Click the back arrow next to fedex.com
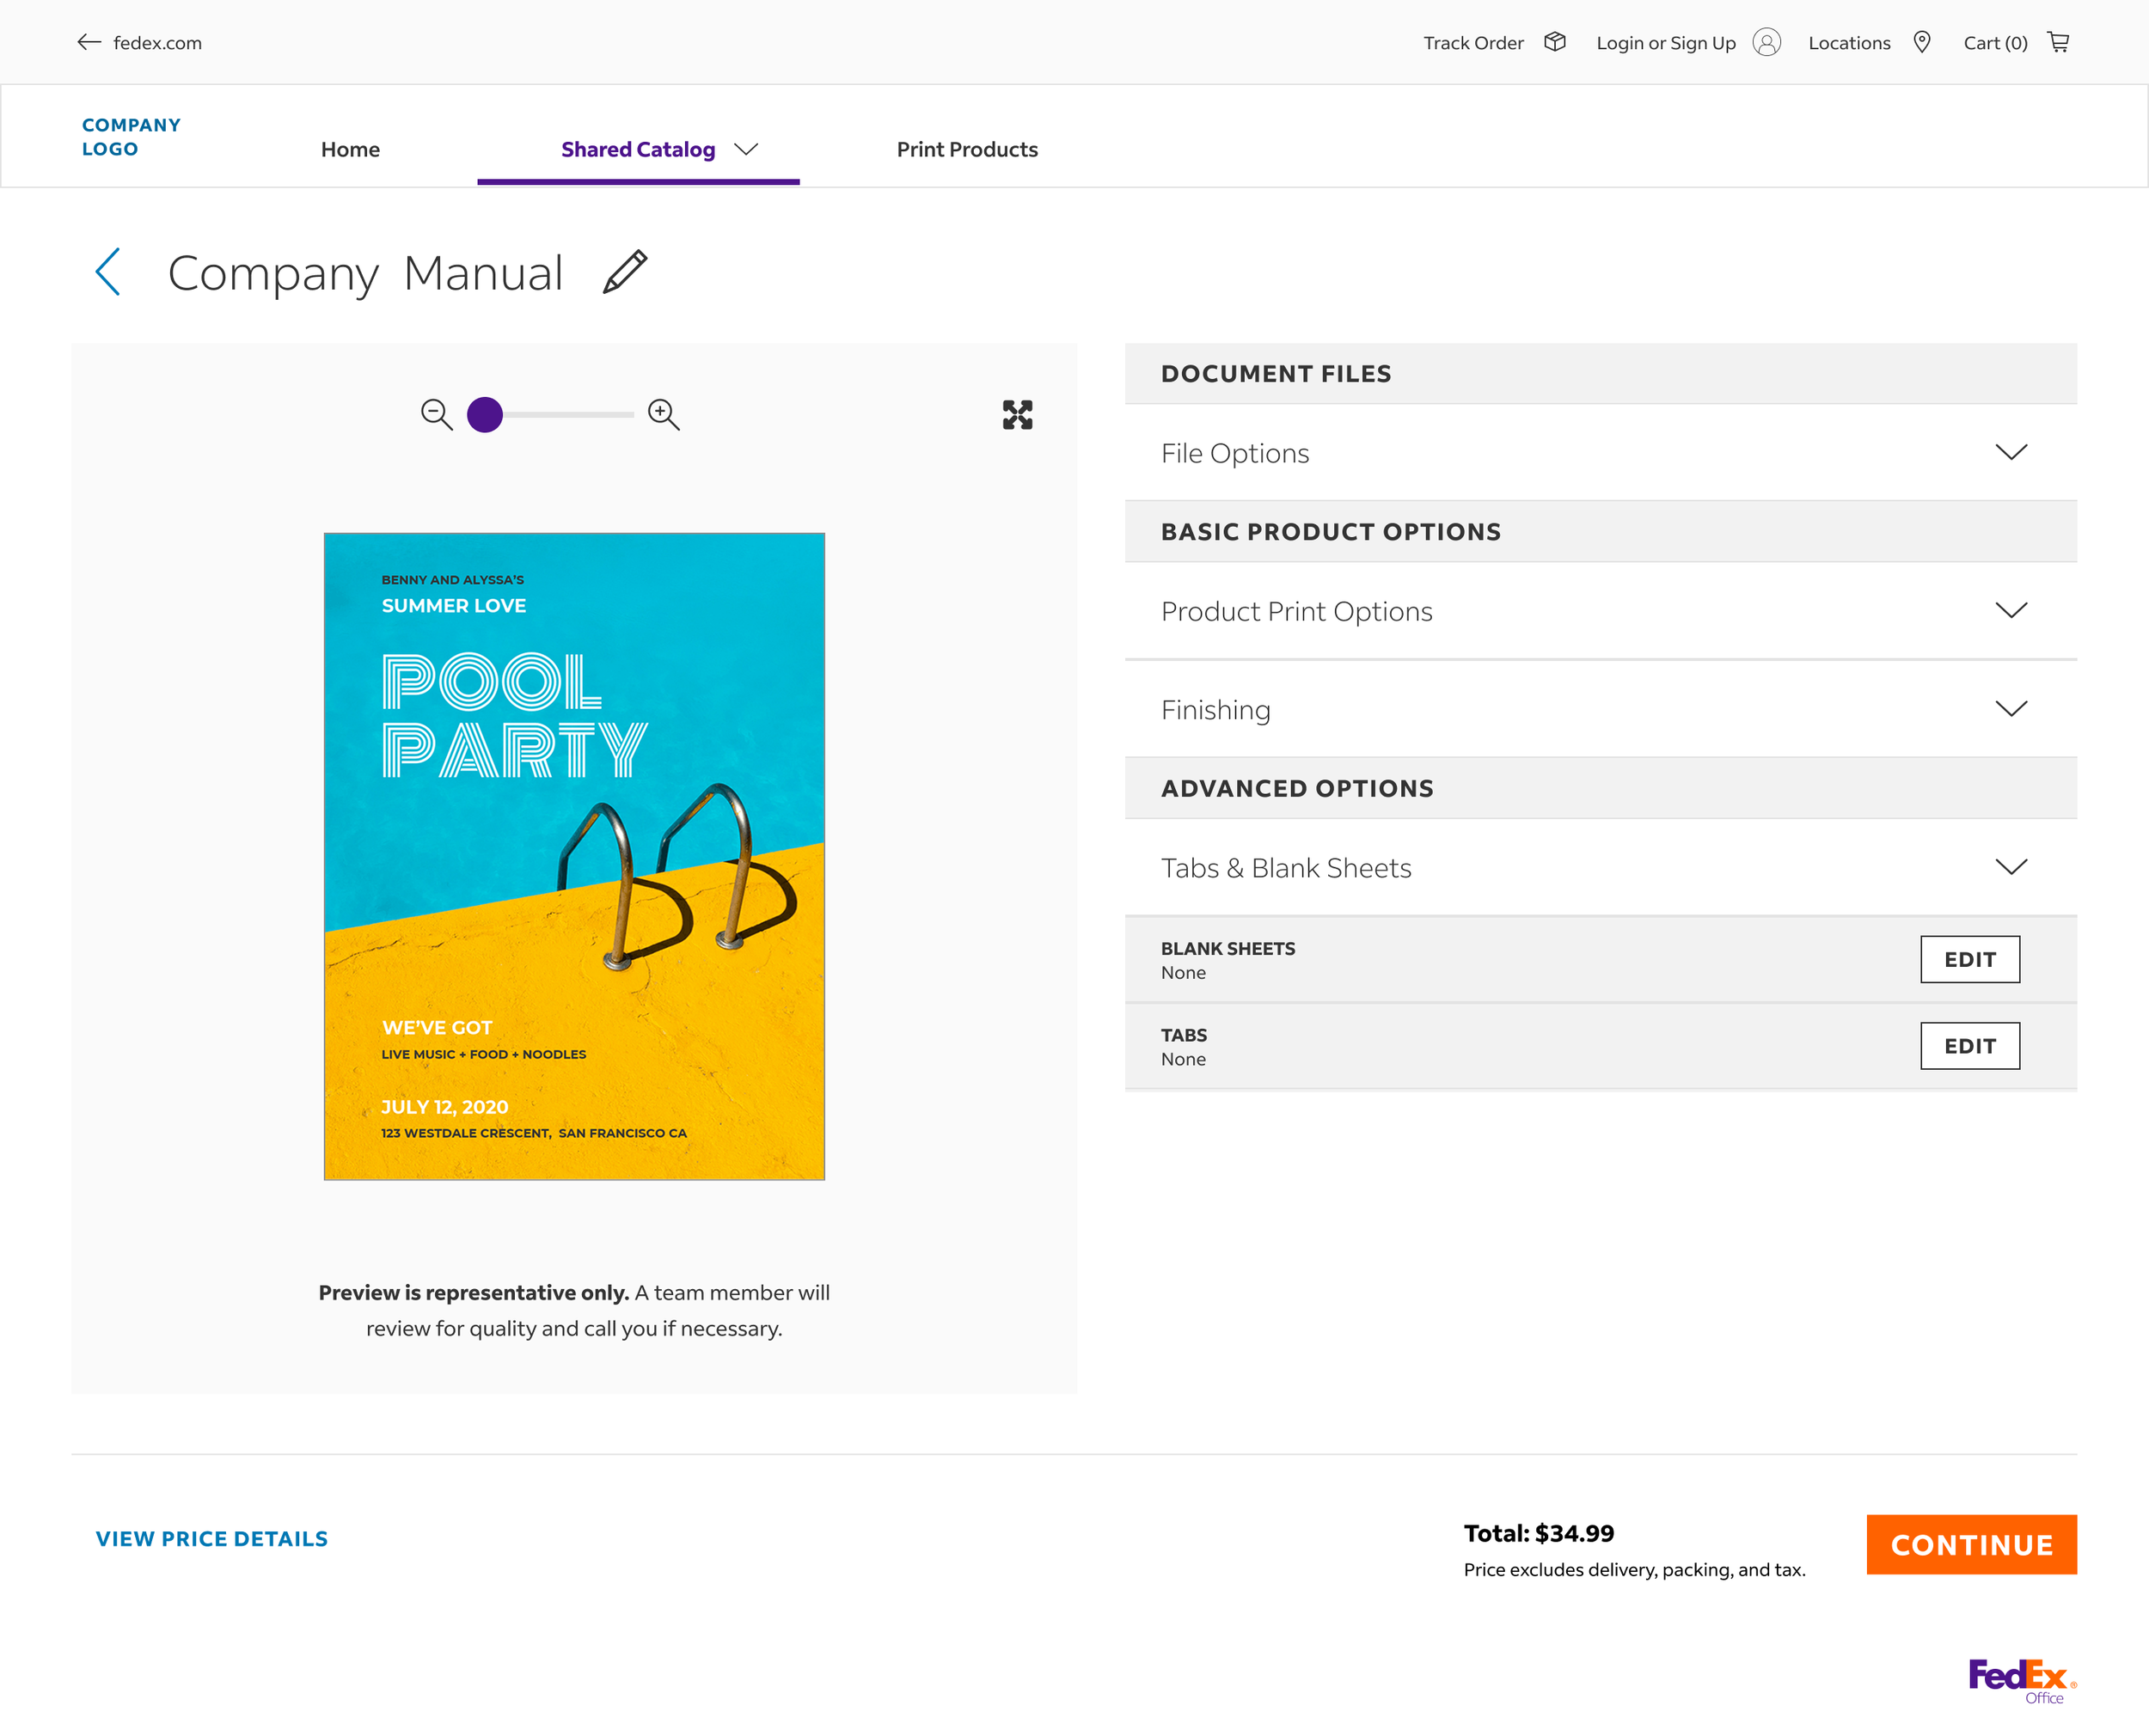The image size is (2149, 1736). 89,42
